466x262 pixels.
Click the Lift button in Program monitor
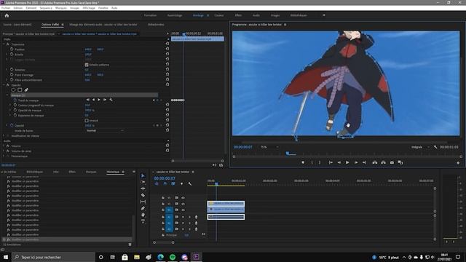coord(375,162)
